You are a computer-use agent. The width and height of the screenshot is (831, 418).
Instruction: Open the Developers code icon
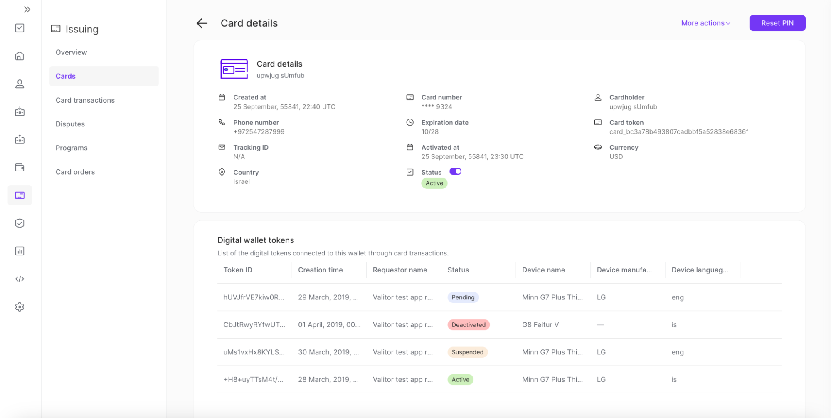pos(20,279)
